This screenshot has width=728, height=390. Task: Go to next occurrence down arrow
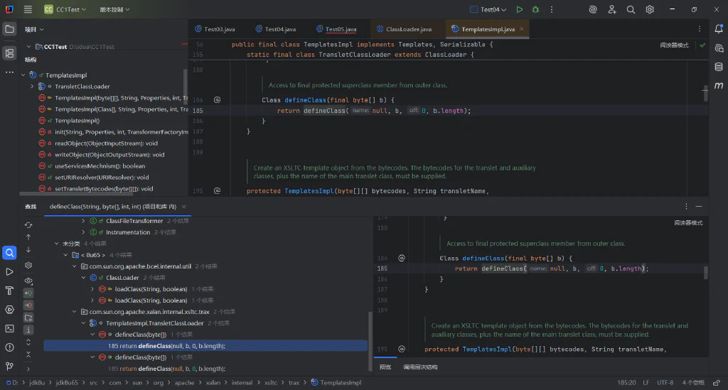28,249
